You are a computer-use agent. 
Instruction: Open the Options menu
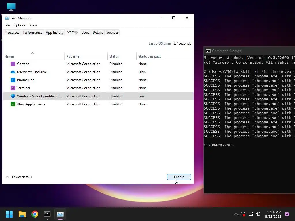click(x=20, y=25)
